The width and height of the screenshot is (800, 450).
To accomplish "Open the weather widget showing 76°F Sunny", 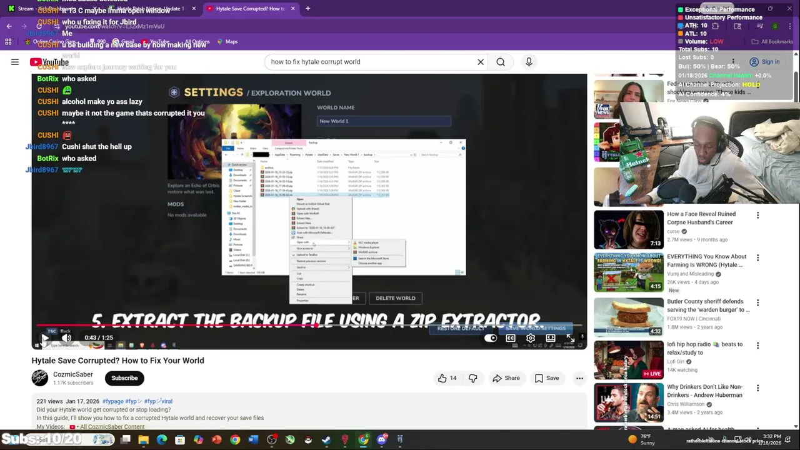I will (642, 439).
